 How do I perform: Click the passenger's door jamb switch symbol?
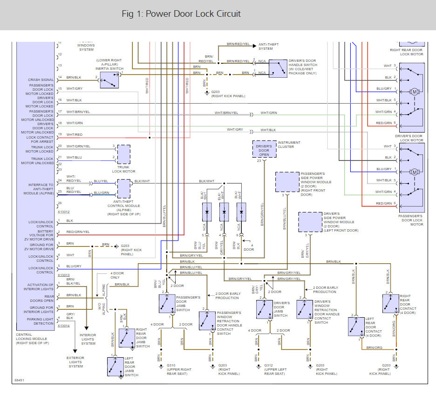(167, 303)
